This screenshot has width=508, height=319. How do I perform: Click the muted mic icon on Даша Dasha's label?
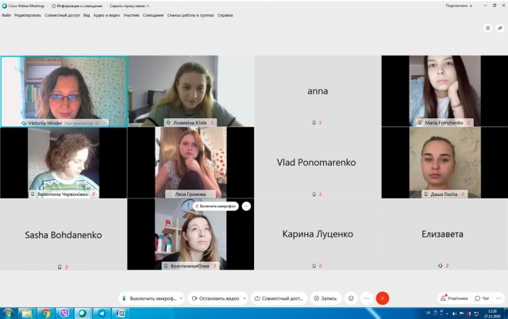(x=463, y=194)
